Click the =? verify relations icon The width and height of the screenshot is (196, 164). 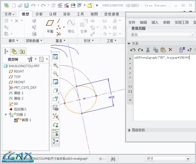[190, 50]
